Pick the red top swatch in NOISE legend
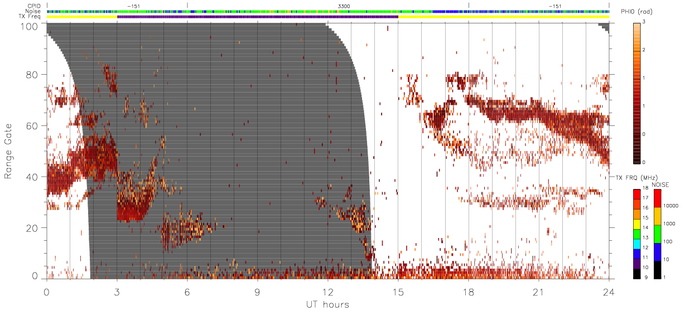 tap(658, 198)
